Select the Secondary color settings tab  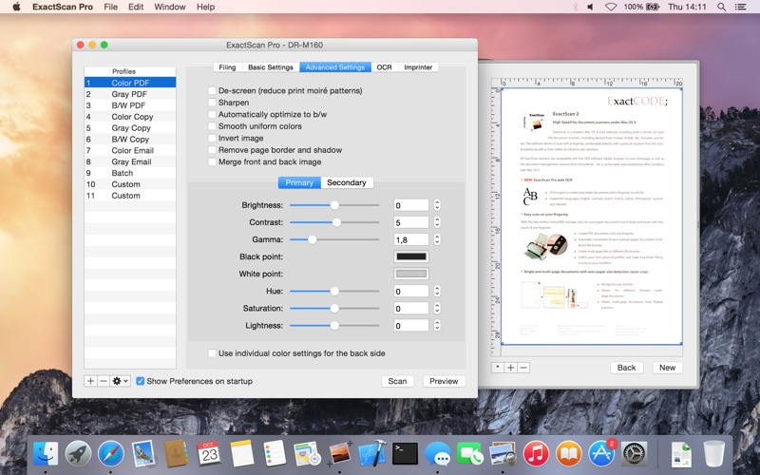[346, 182]
